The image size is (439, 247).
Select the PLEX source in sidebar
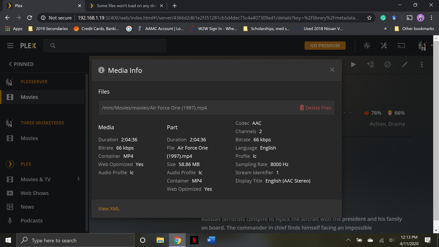tap(26, 164)
